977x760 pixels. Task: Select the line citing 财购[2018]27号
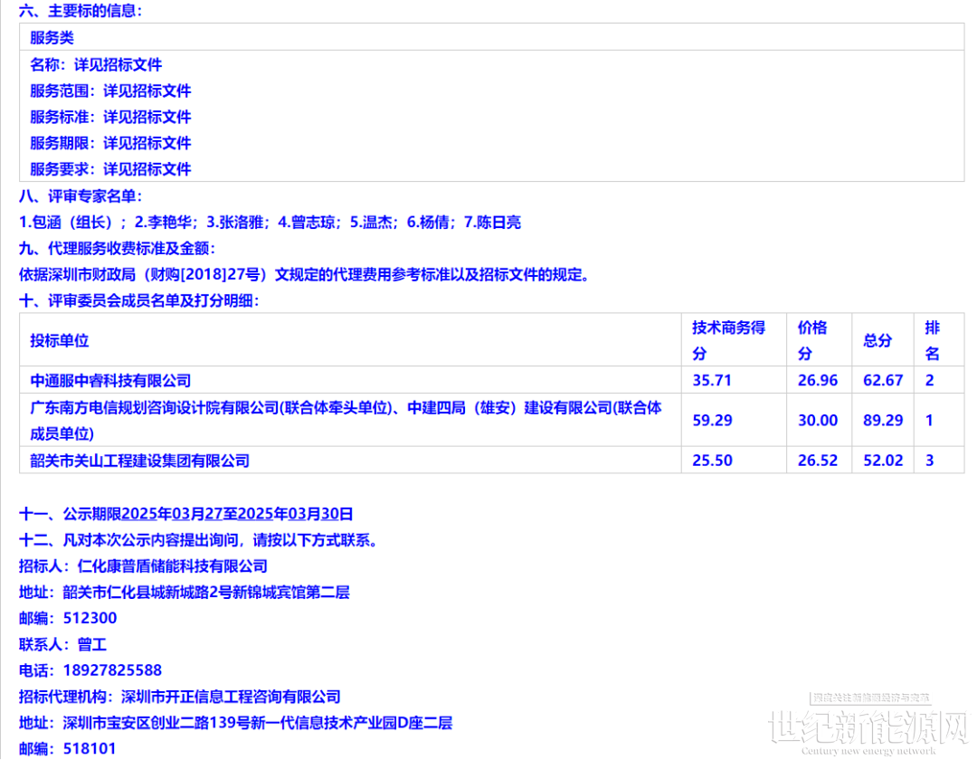click(304, 275)
